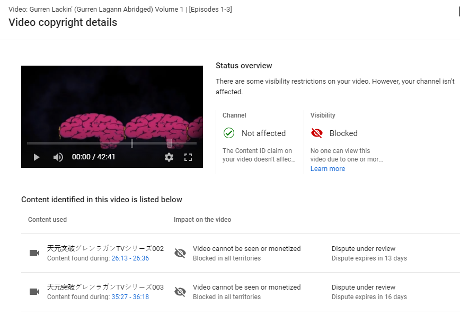Click camera icon for シリーズ003 claim
This screenshot has width=460, height=315.
click(34, 292)
